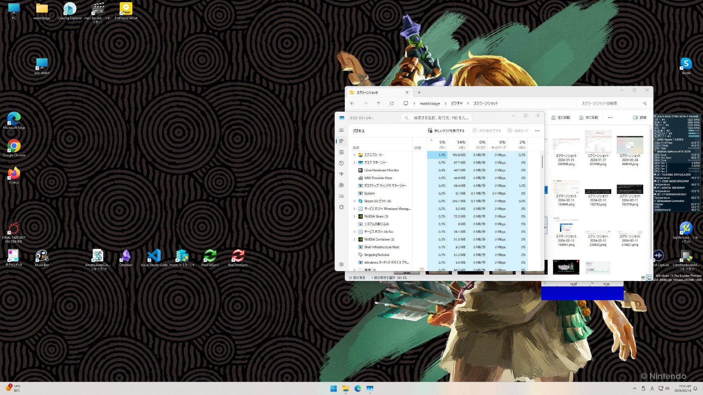Open Task Manager more options ellipsis
Screen dimensions: 703x395
coord(537,131)
